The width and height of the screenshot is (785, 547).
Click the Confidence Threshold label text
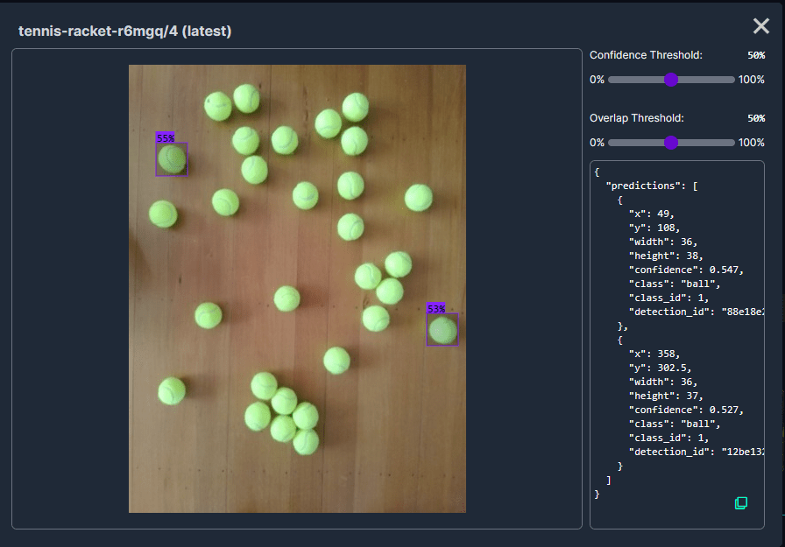(646, 55)
